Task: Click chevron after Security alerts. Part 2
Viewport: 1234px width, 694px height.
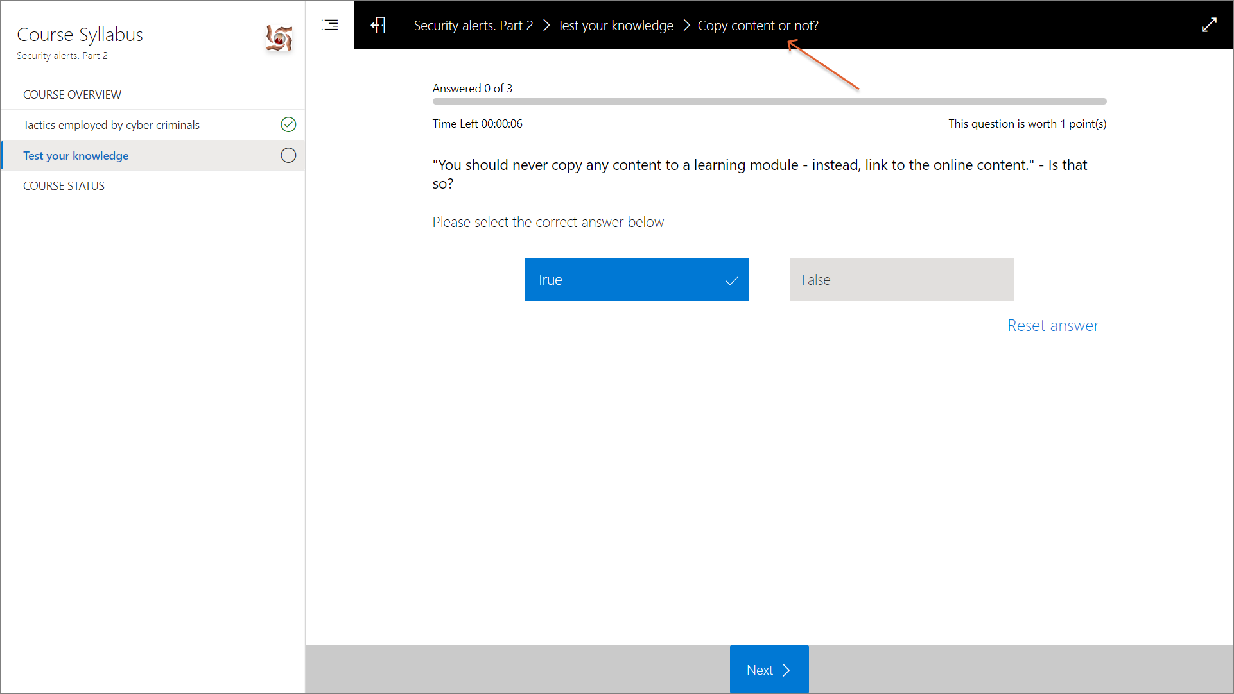Action: click(x=546, y=25)
